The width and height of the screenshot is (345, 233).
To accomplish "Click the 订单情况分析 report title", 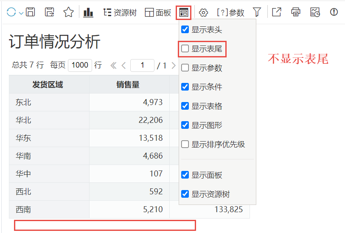I will pyautogui.click(x=55, y=41).
